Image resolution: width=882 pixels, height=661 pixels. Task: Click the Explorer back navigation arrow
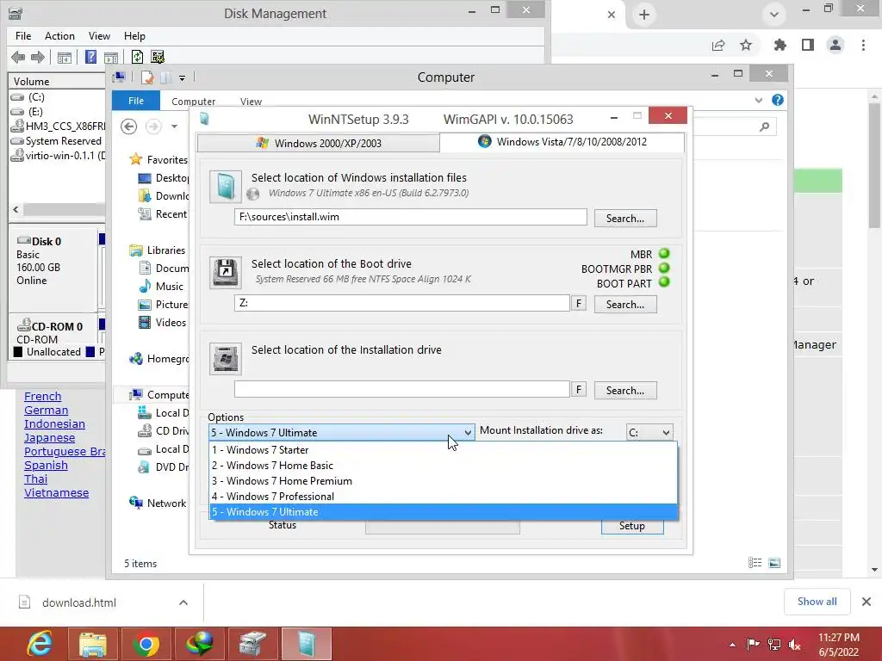point(129,127)
